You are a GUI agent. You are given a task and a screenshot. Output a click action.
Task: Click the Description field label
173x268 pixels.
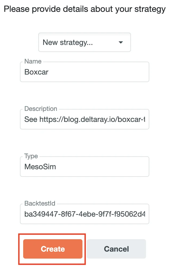(x=40, y=109)
